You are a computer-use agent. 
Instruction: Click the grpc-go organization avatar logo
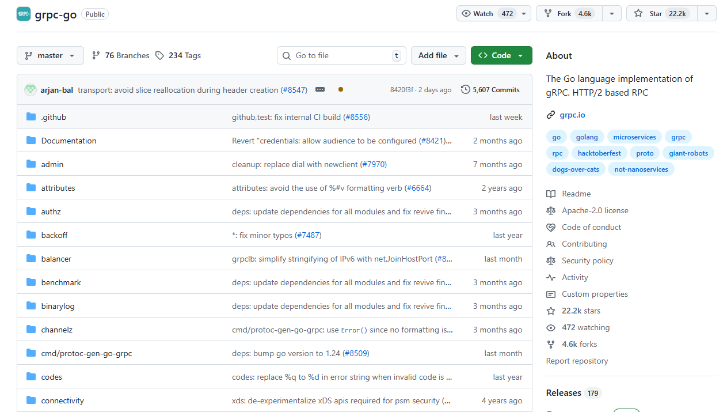tap(23, 13)
